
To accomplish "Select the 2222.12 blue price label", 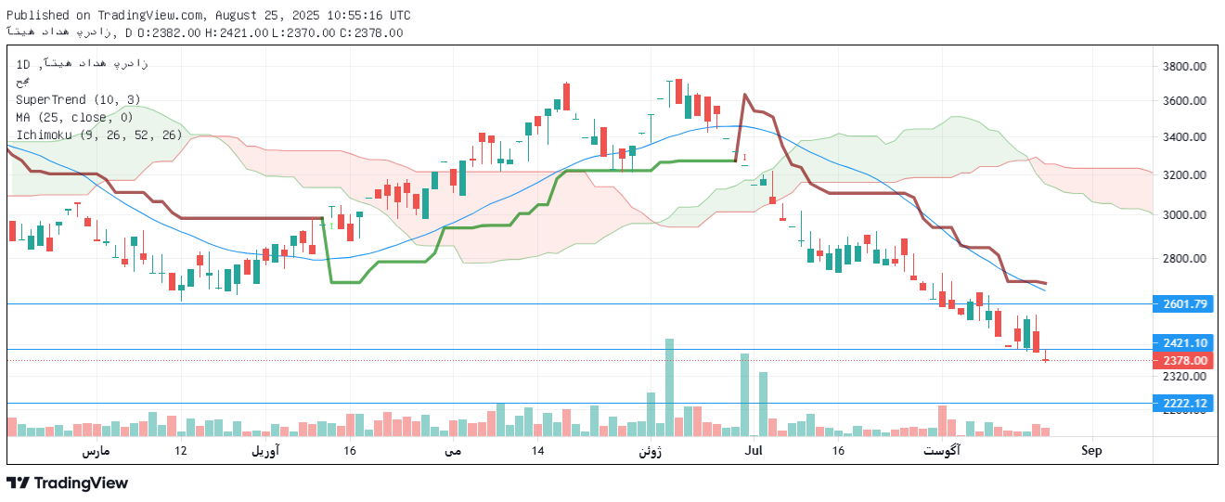I will click(1185, 403).
